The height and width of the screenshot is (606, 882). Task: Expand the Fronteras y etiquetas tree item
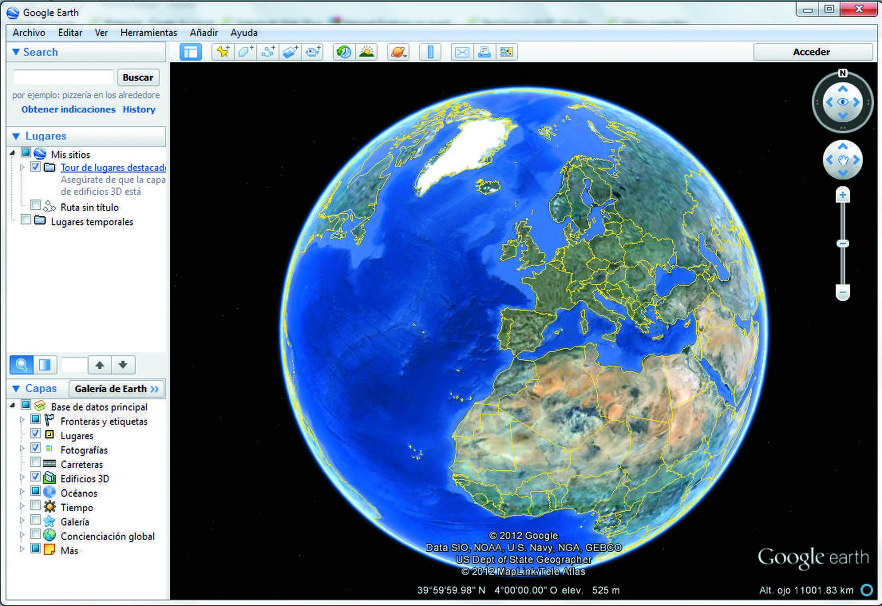[22, 419]
